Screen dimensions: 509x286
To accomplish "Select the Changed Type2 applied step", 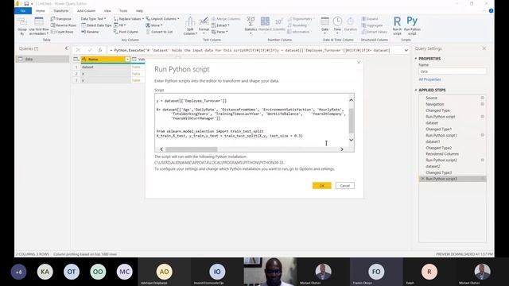I will [438, 148].
